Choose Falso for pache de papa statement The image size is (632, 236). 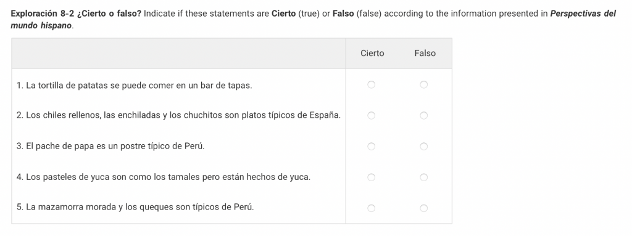pyautogui.click(x=423, y=147)
